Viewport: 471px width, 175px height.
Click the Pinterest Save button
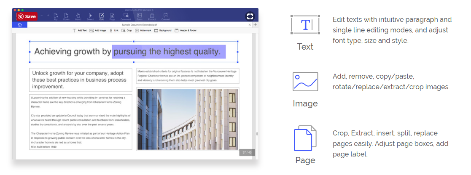point(27,16)
